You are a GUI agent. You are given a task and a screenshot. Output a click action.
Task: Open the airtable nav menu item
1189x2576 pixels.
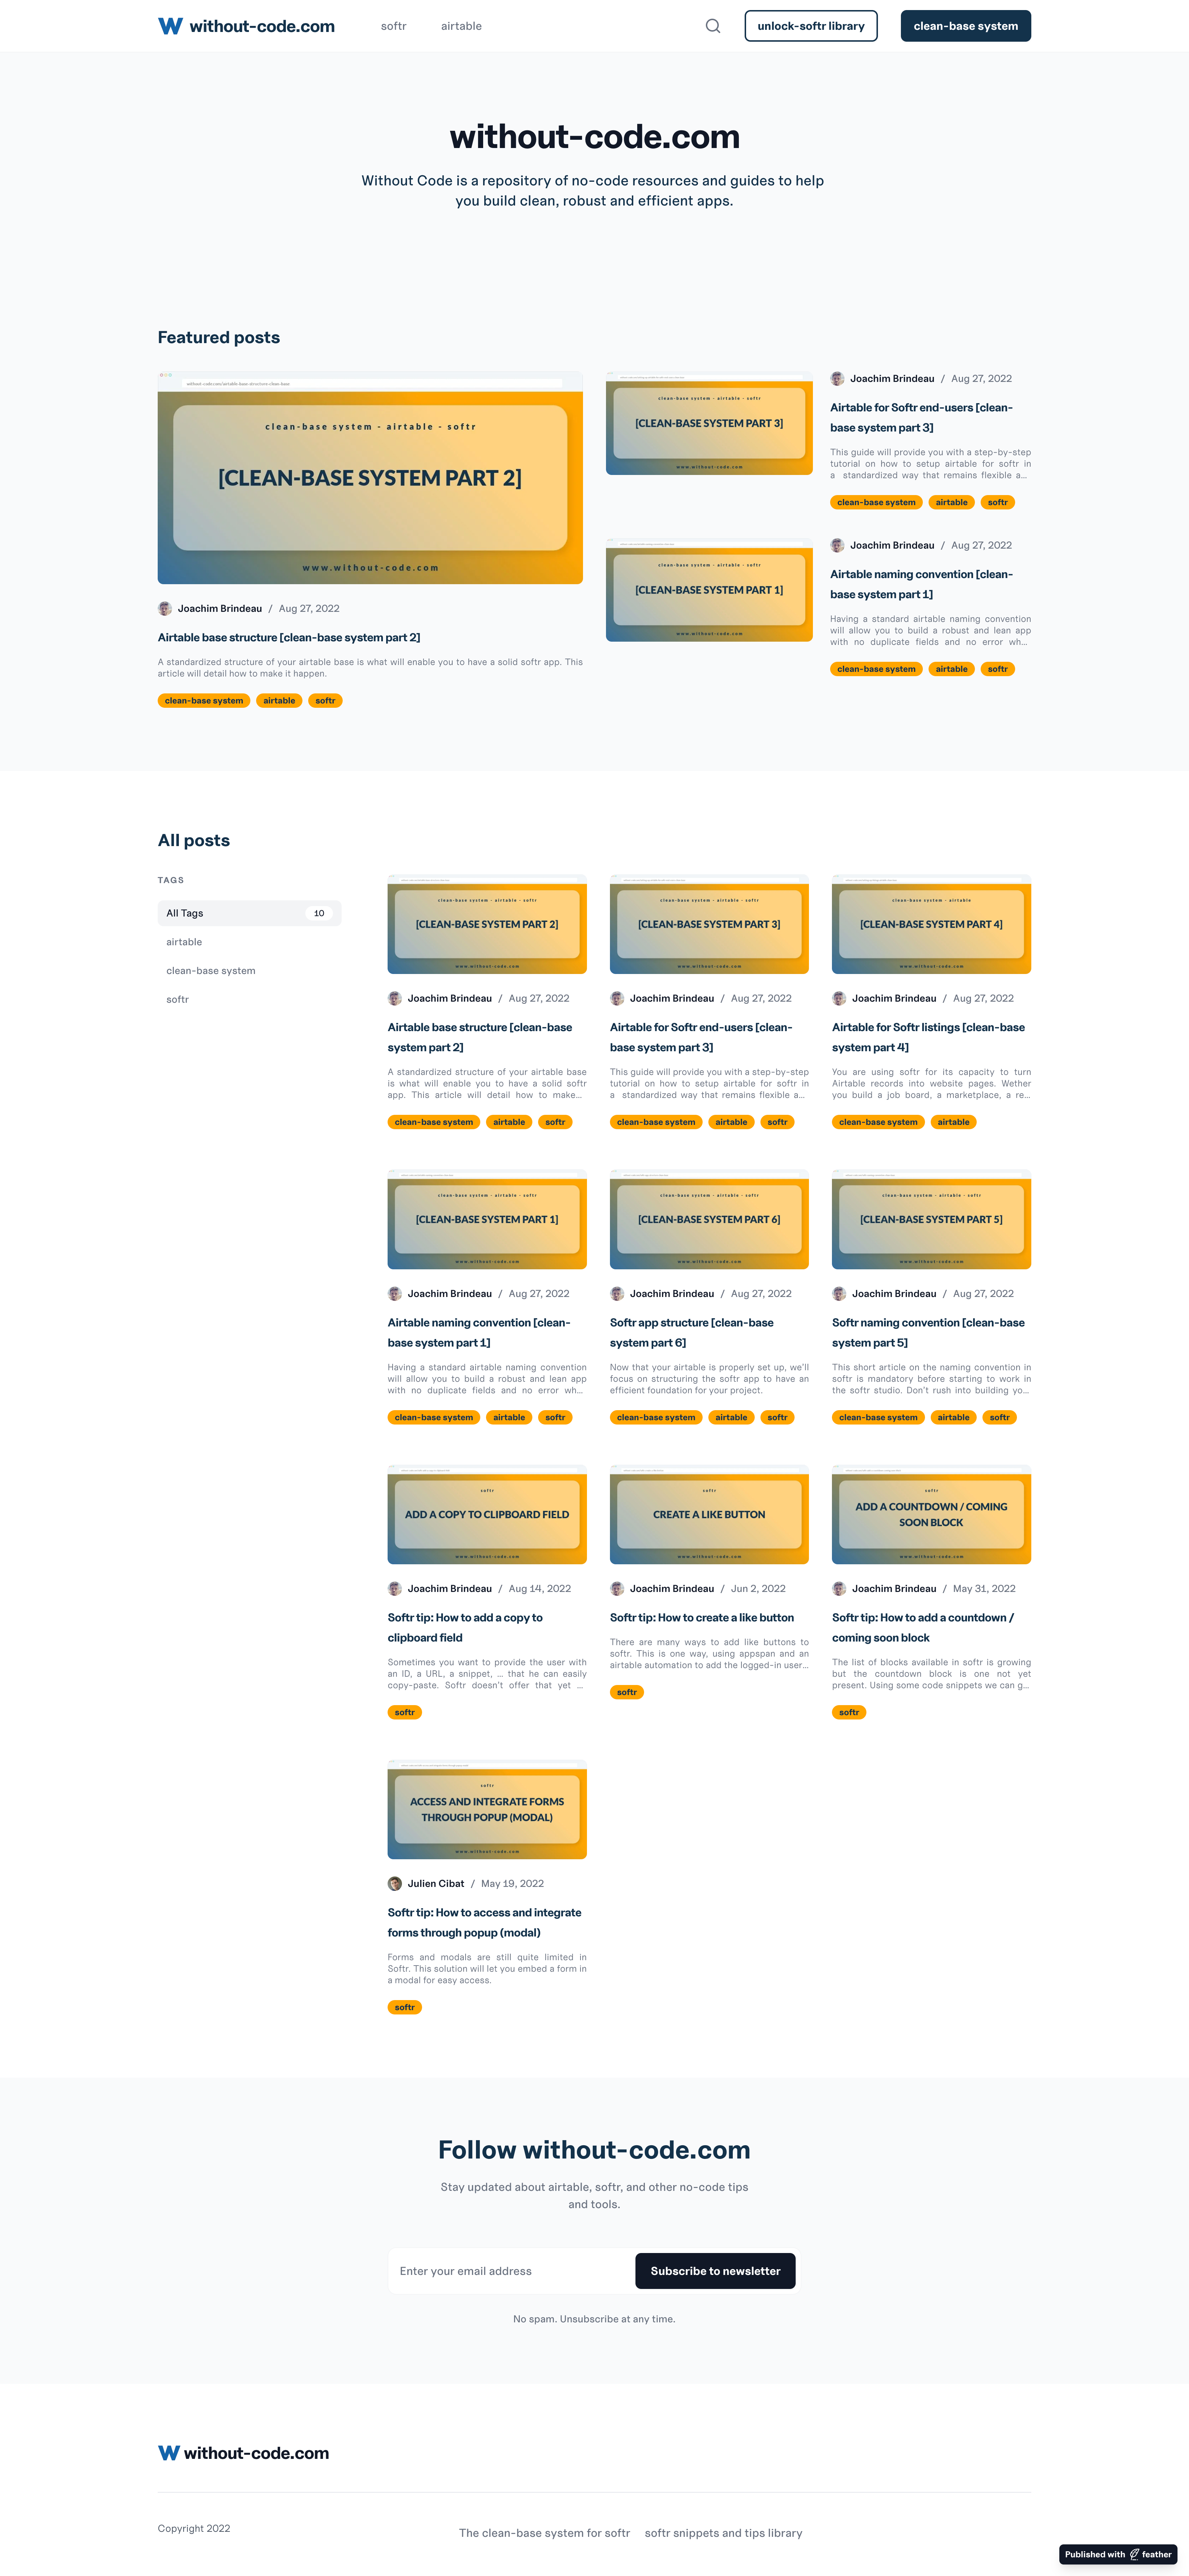tap(461, 26)
